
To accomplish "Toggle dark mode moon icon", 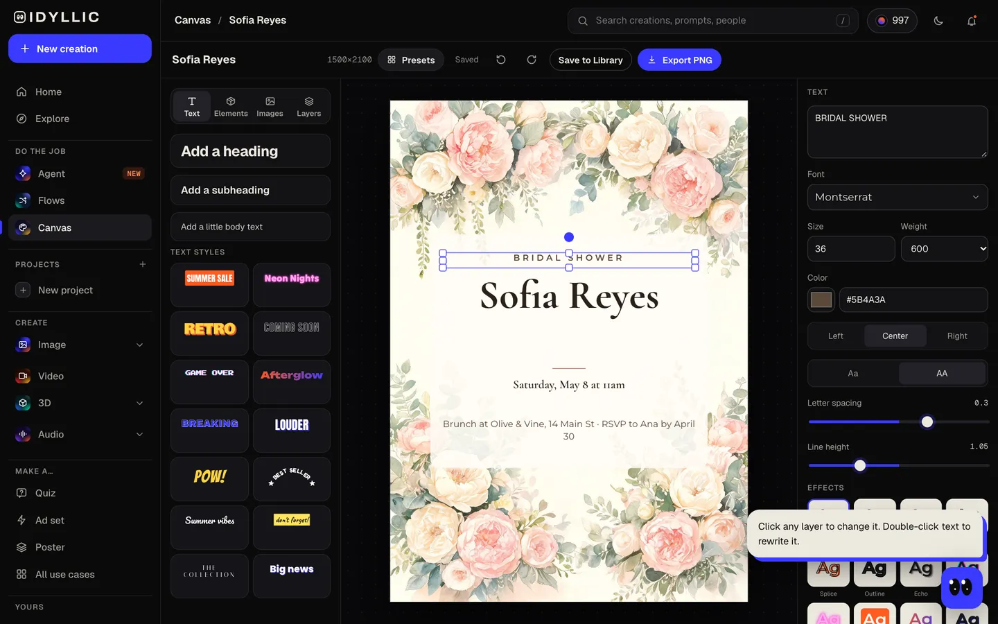I will tap(938, 21).
